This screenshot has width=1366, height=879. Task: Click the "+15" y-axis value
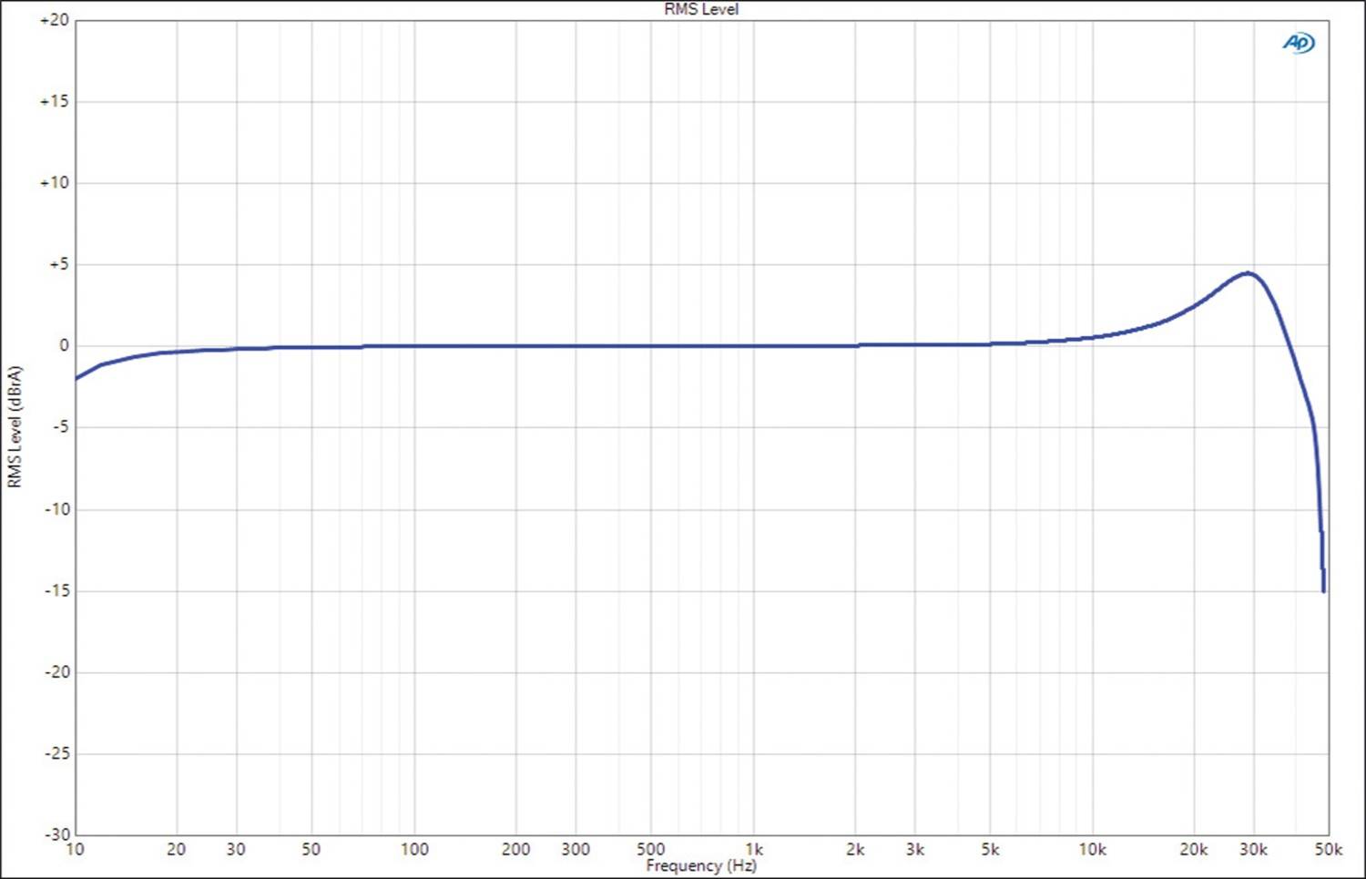[x=54, y=101]
